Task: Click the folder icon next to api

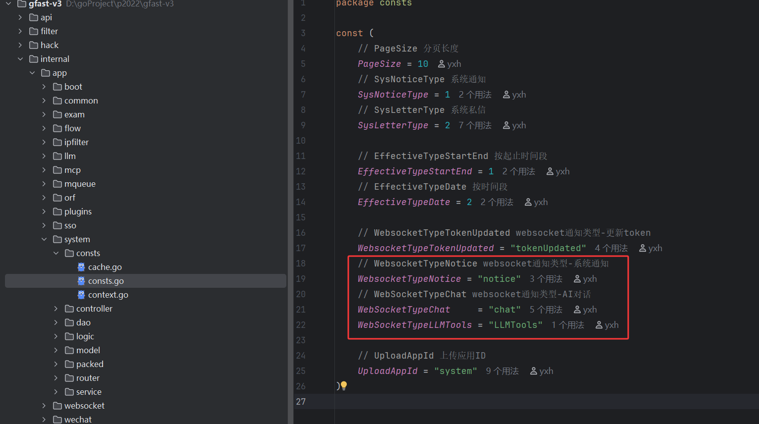Action: tap(34, 17)
